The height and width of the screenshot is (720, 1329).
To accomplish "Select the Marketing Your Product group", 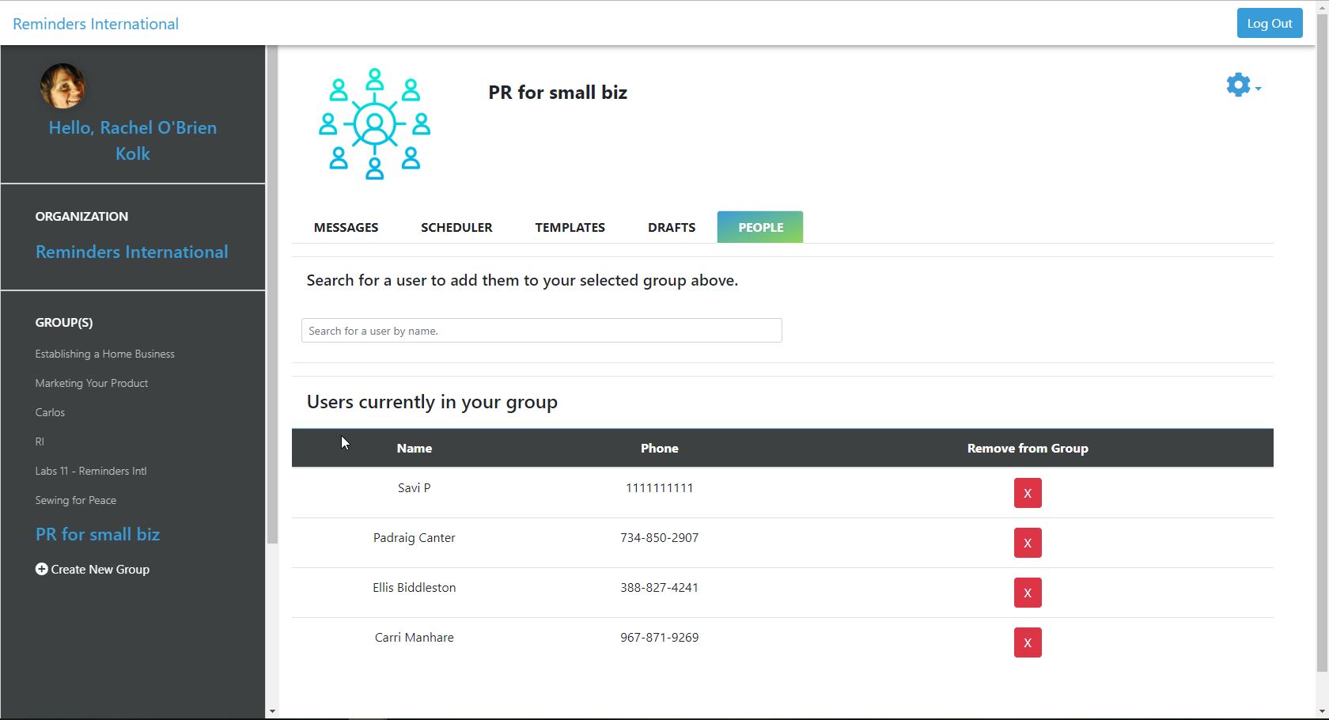I will pyautogui.click(x=91, y=383).
